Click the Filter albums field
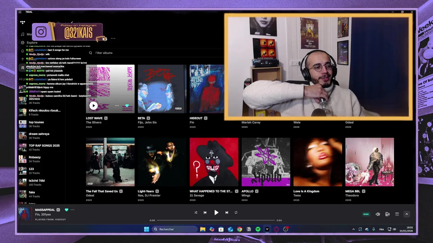The height and width of the screenshot is (243, 433). coord(104,53)
